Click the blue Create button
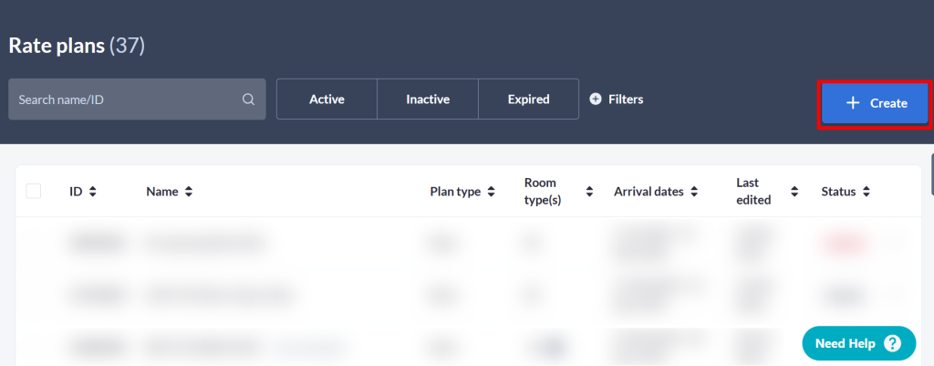This screenshot has width=934, height=366. click(x=875, y=103)
